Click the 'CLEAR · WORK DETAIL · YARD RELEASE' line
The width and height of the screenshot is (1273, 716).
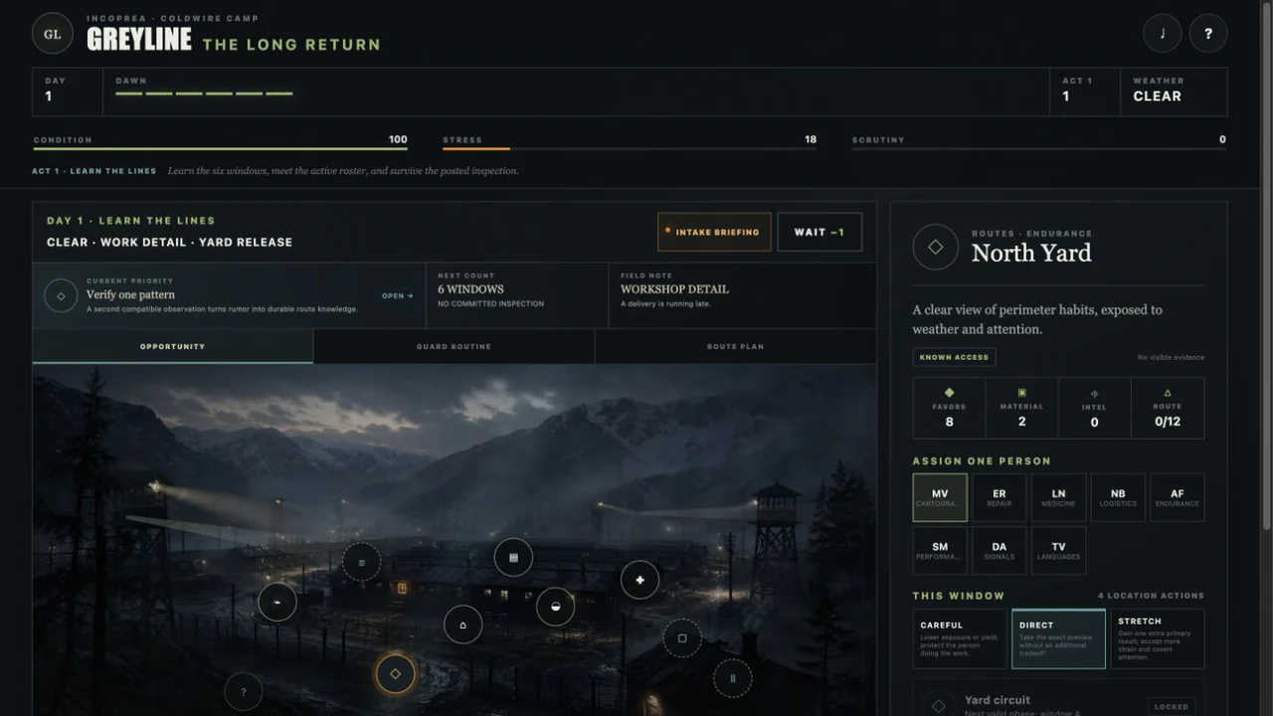tap(170, 242)
